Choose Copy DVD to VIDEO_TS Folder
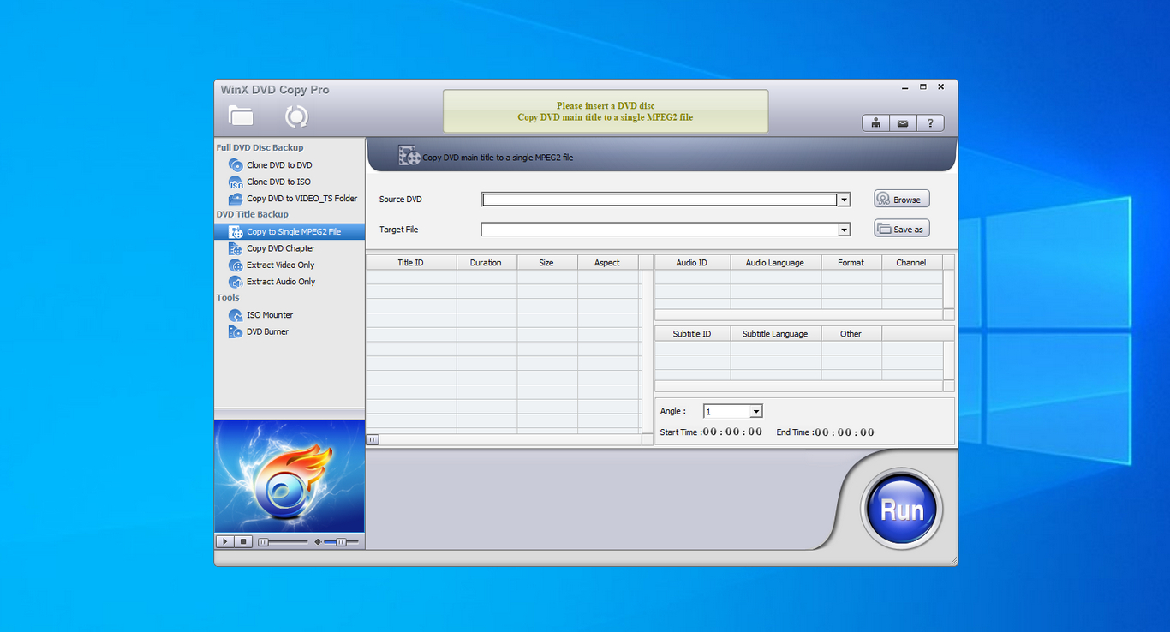The image size is (1170, 632). click(301, 199)
